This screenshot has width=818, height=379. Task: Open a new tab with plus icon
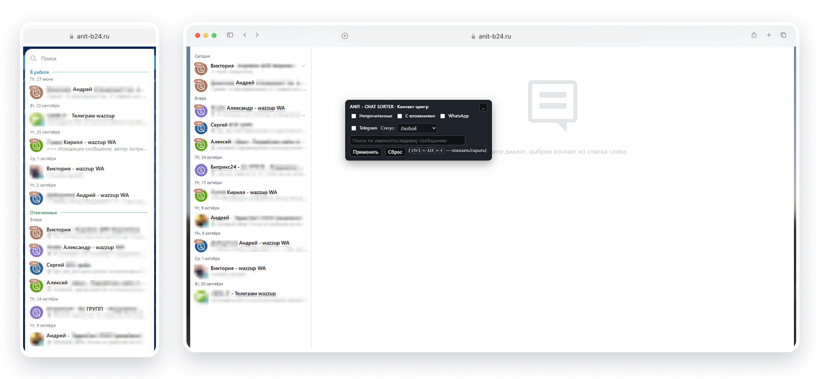click(769, 35)
